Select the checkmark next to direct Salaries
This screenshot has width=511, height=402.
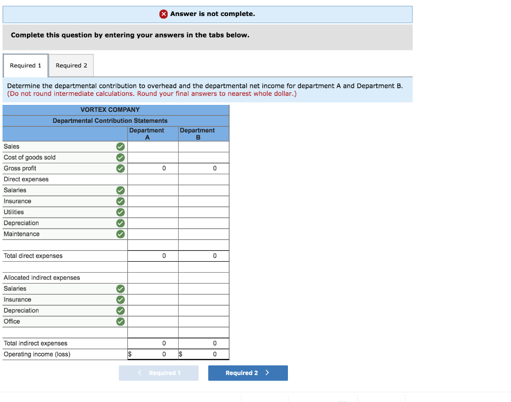tap(120, 190)
